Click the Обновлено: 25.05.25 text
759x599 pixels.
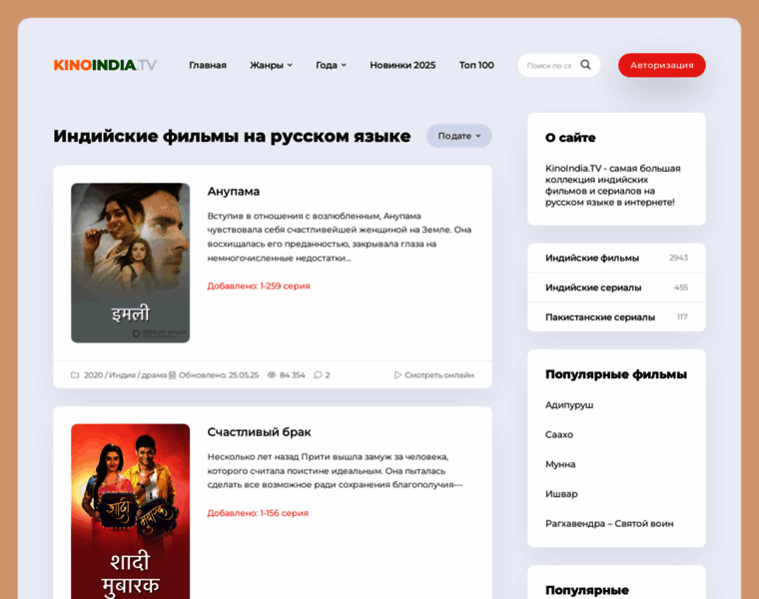(219, 375)
